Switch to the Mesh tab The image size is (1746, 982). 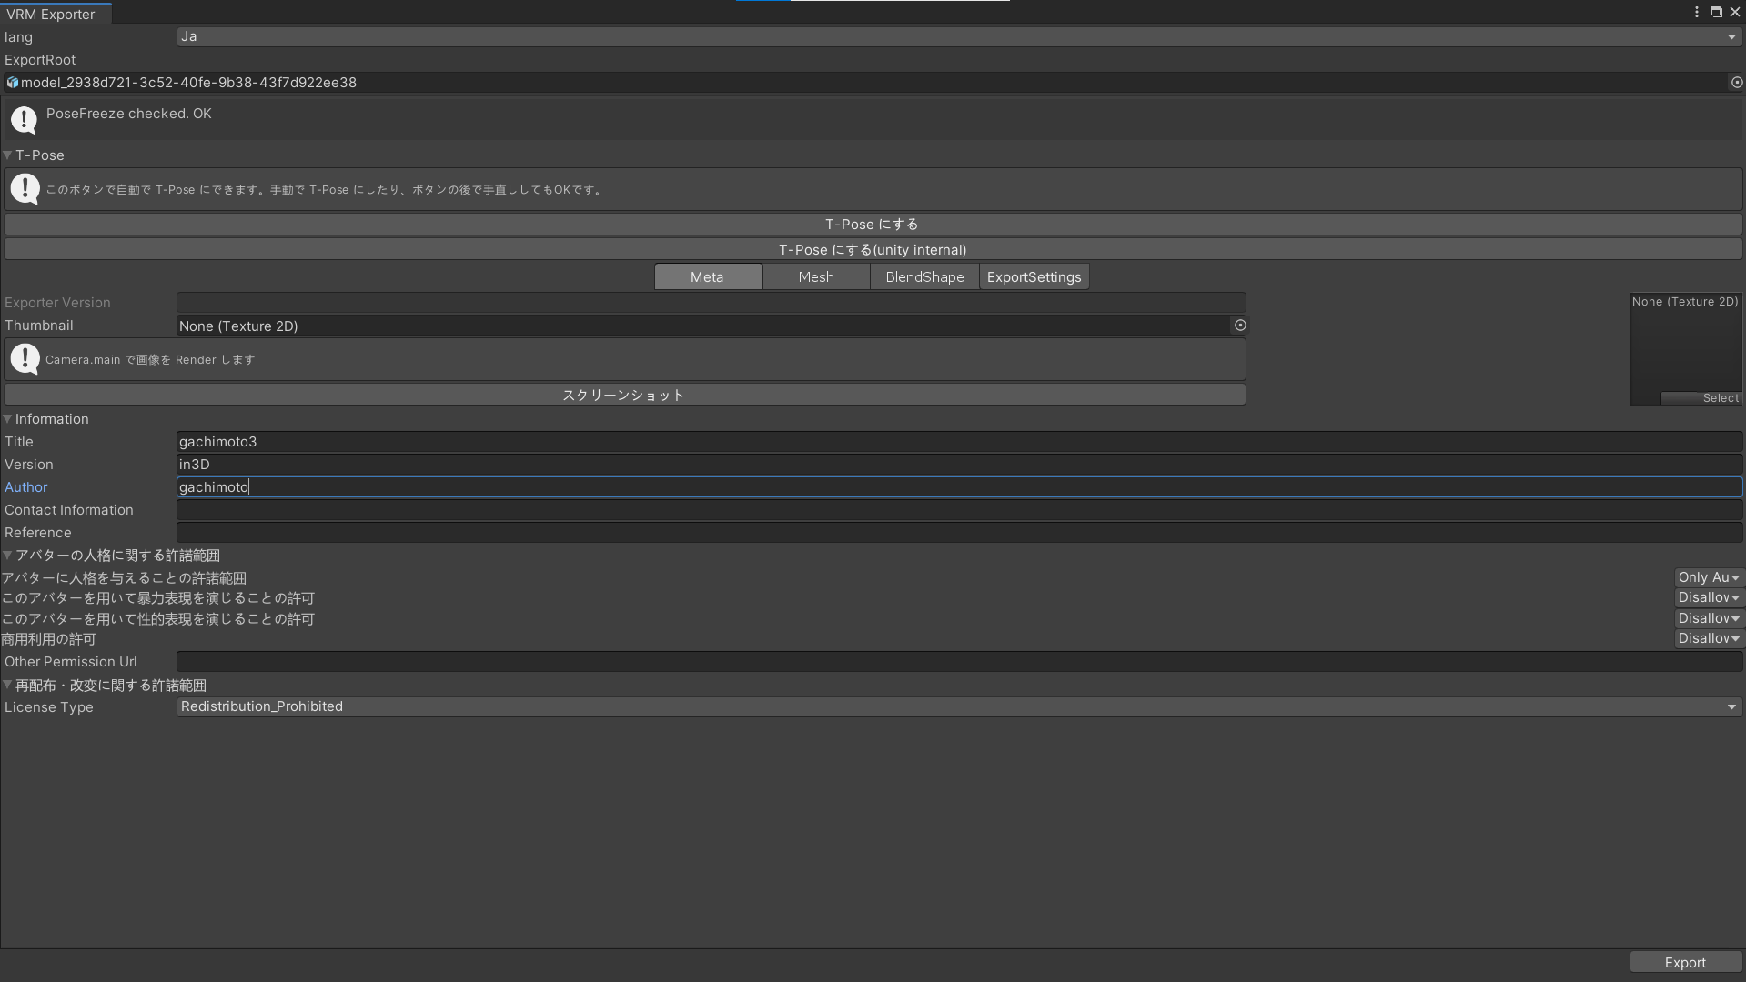coord(816,277)
